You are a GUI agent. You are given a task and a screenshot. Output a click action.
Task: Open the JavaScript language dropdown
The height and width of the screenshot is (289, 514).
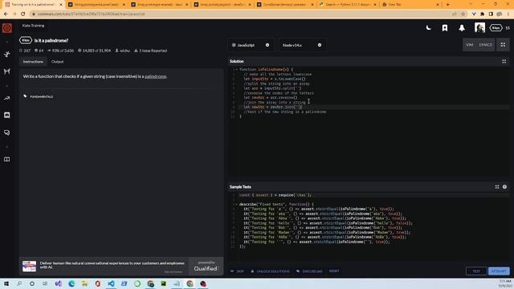(x=250, y=45)
